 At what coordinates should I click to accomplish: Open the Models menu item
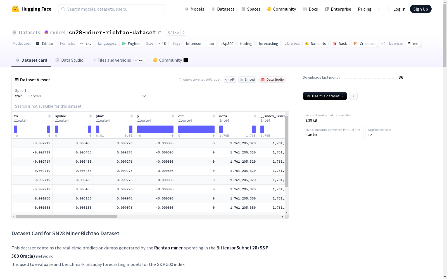[194, 9]
